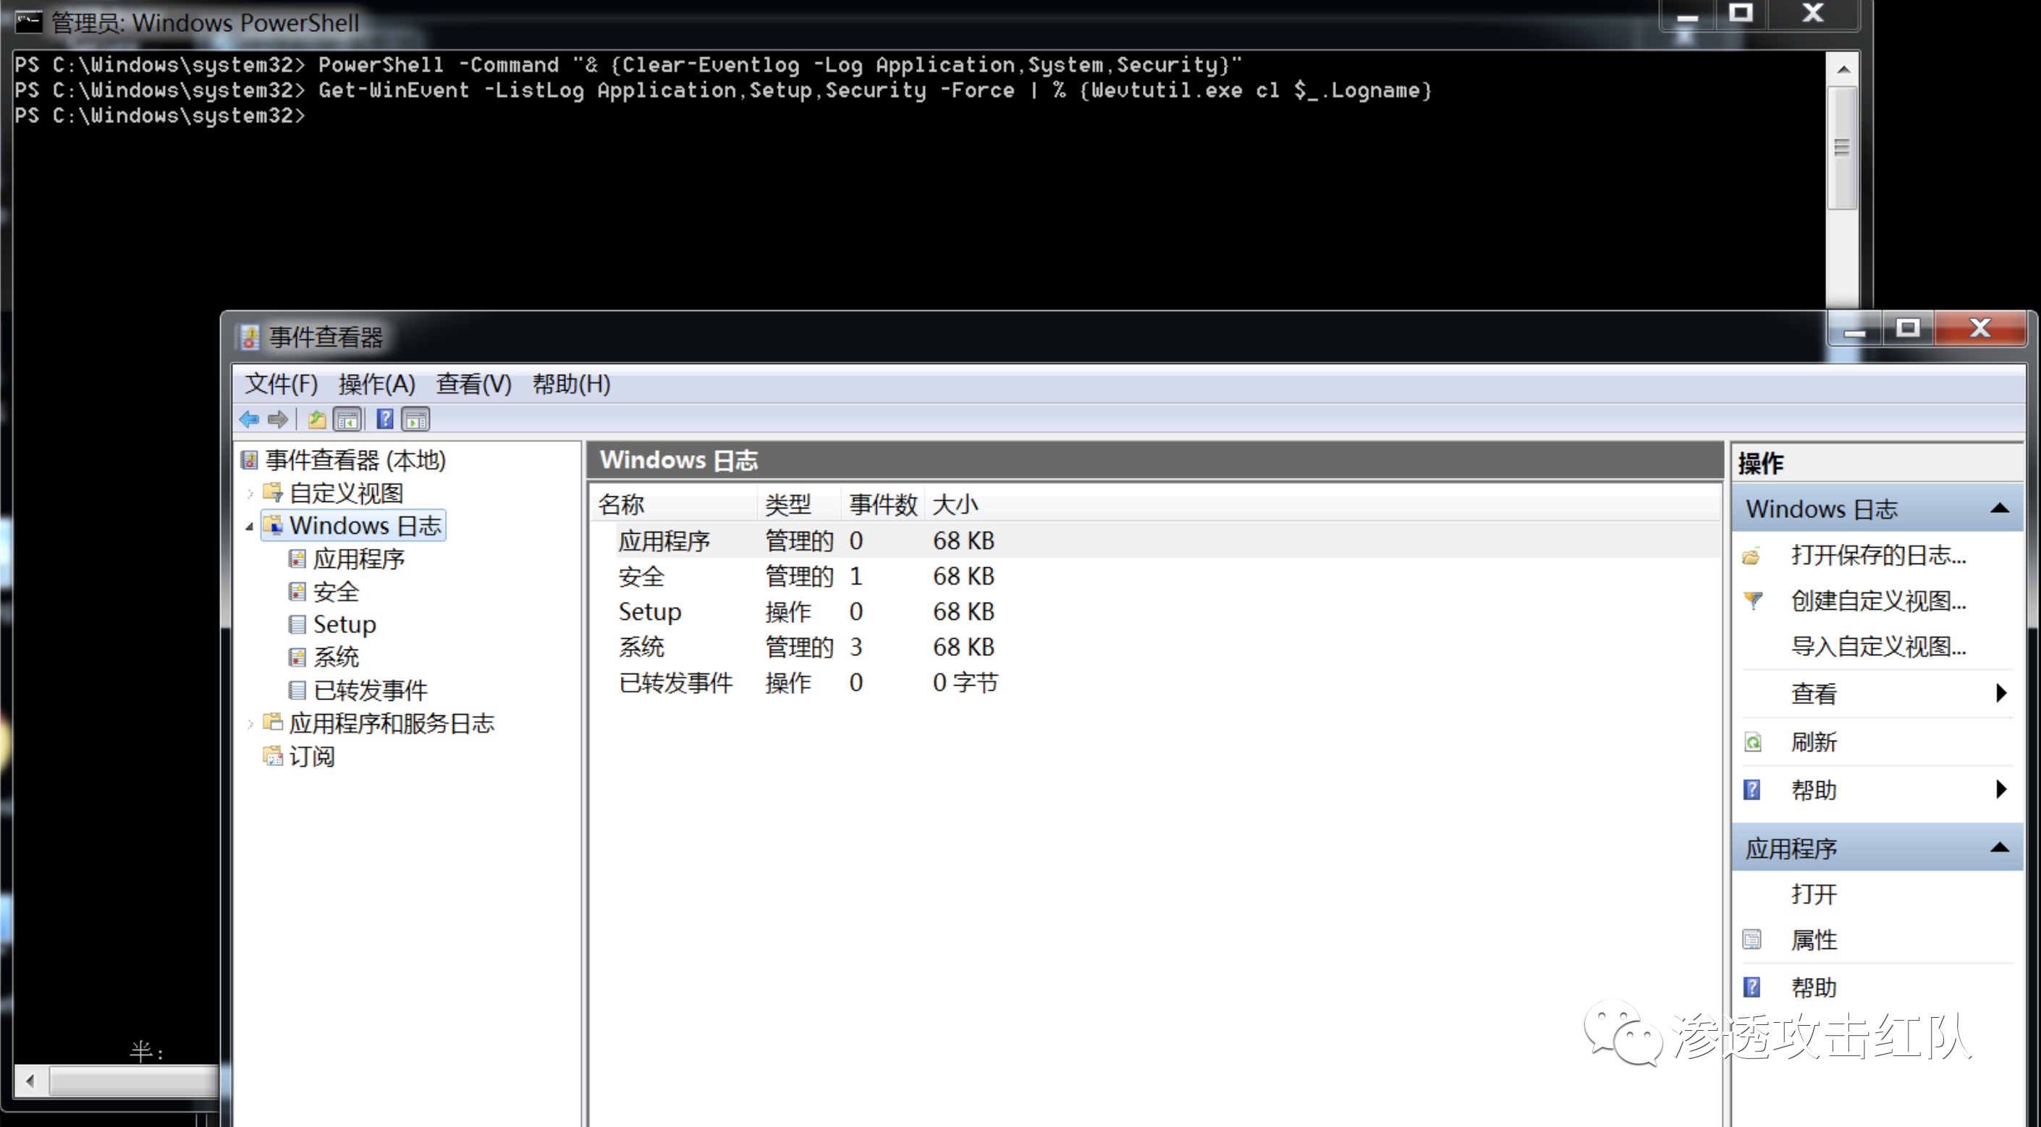Expand 应用程序和服务日志 tree node
Screen dimensions: 2041x1127
coord(250,723)
